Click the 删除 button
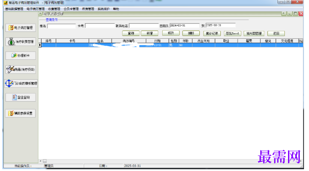The image size is (309, 171). [191, 33]
